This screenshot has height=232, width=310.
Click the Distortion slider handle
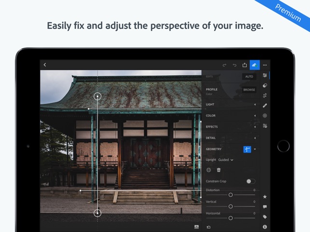[230, 195]
